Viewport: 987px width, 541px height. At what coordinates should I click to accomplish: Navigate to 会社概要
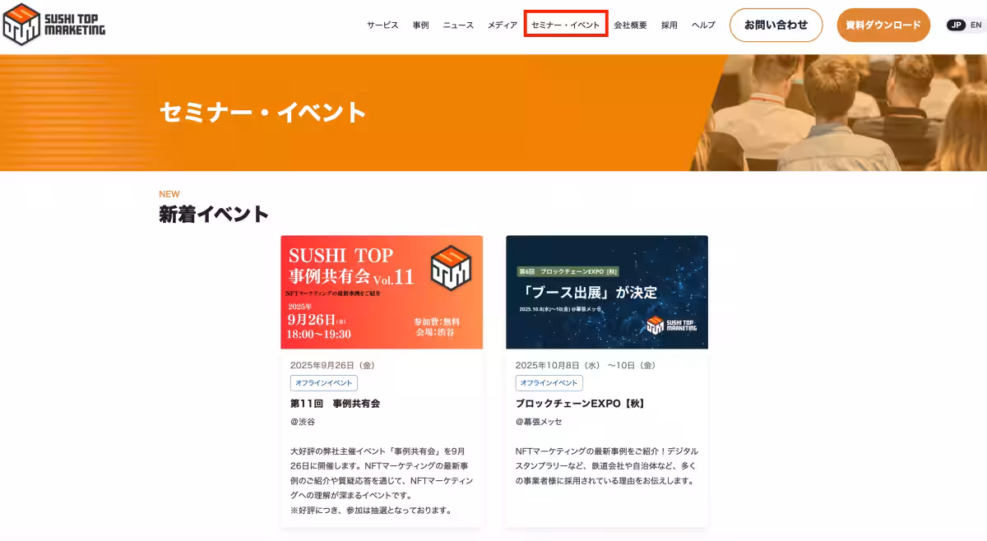tap(630, 25)
